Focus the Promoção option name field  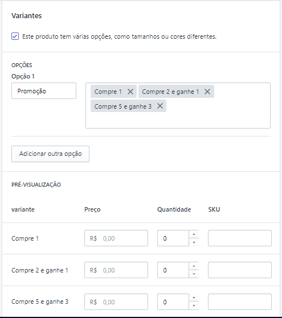coord(44,91)
